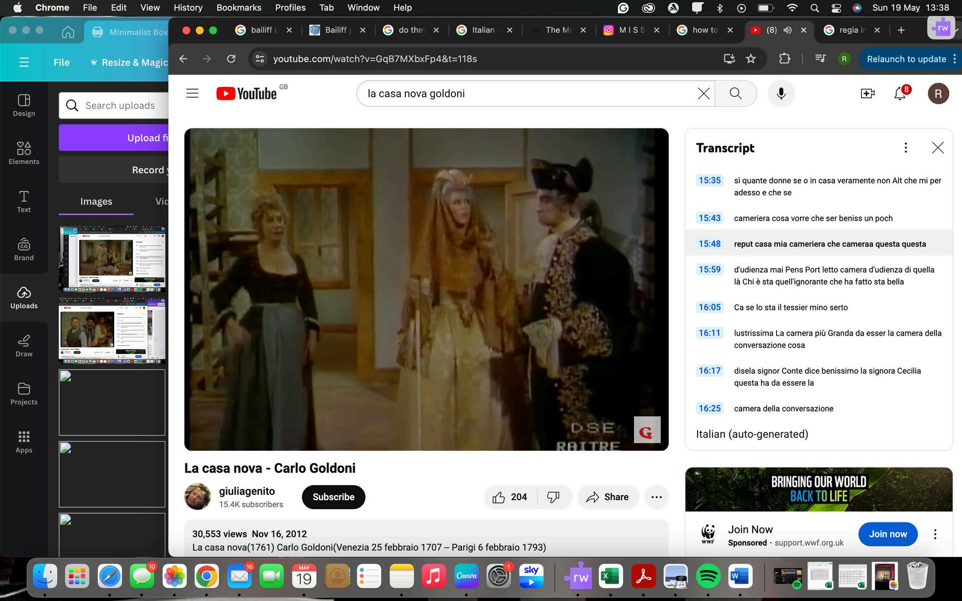Click Canva Search uploads field

pos(114,105)
